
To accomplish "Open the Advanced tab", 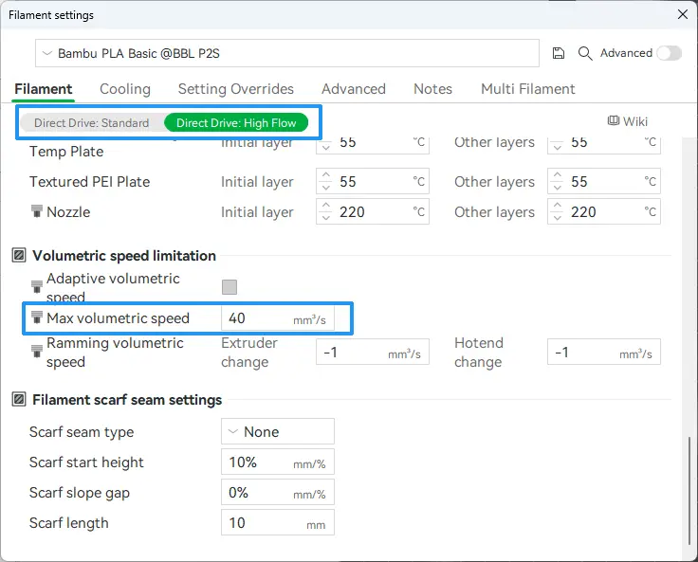I will [354, 89].
